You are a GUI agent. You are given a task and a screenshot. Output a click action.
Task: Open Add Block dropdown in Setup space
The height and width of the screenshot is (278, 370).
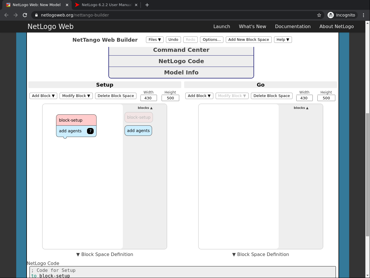(43, 96)
